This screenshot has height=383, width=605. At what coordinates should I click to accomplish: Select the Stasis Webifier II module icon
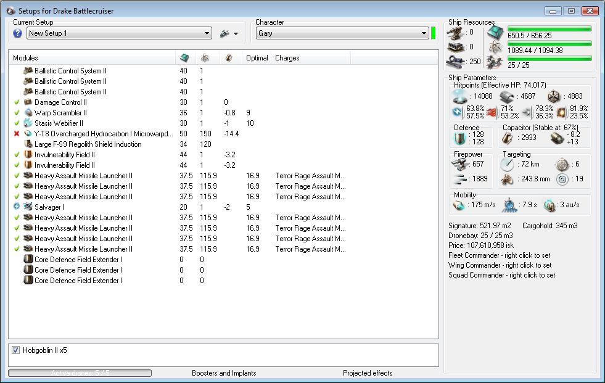pos(28,123)
